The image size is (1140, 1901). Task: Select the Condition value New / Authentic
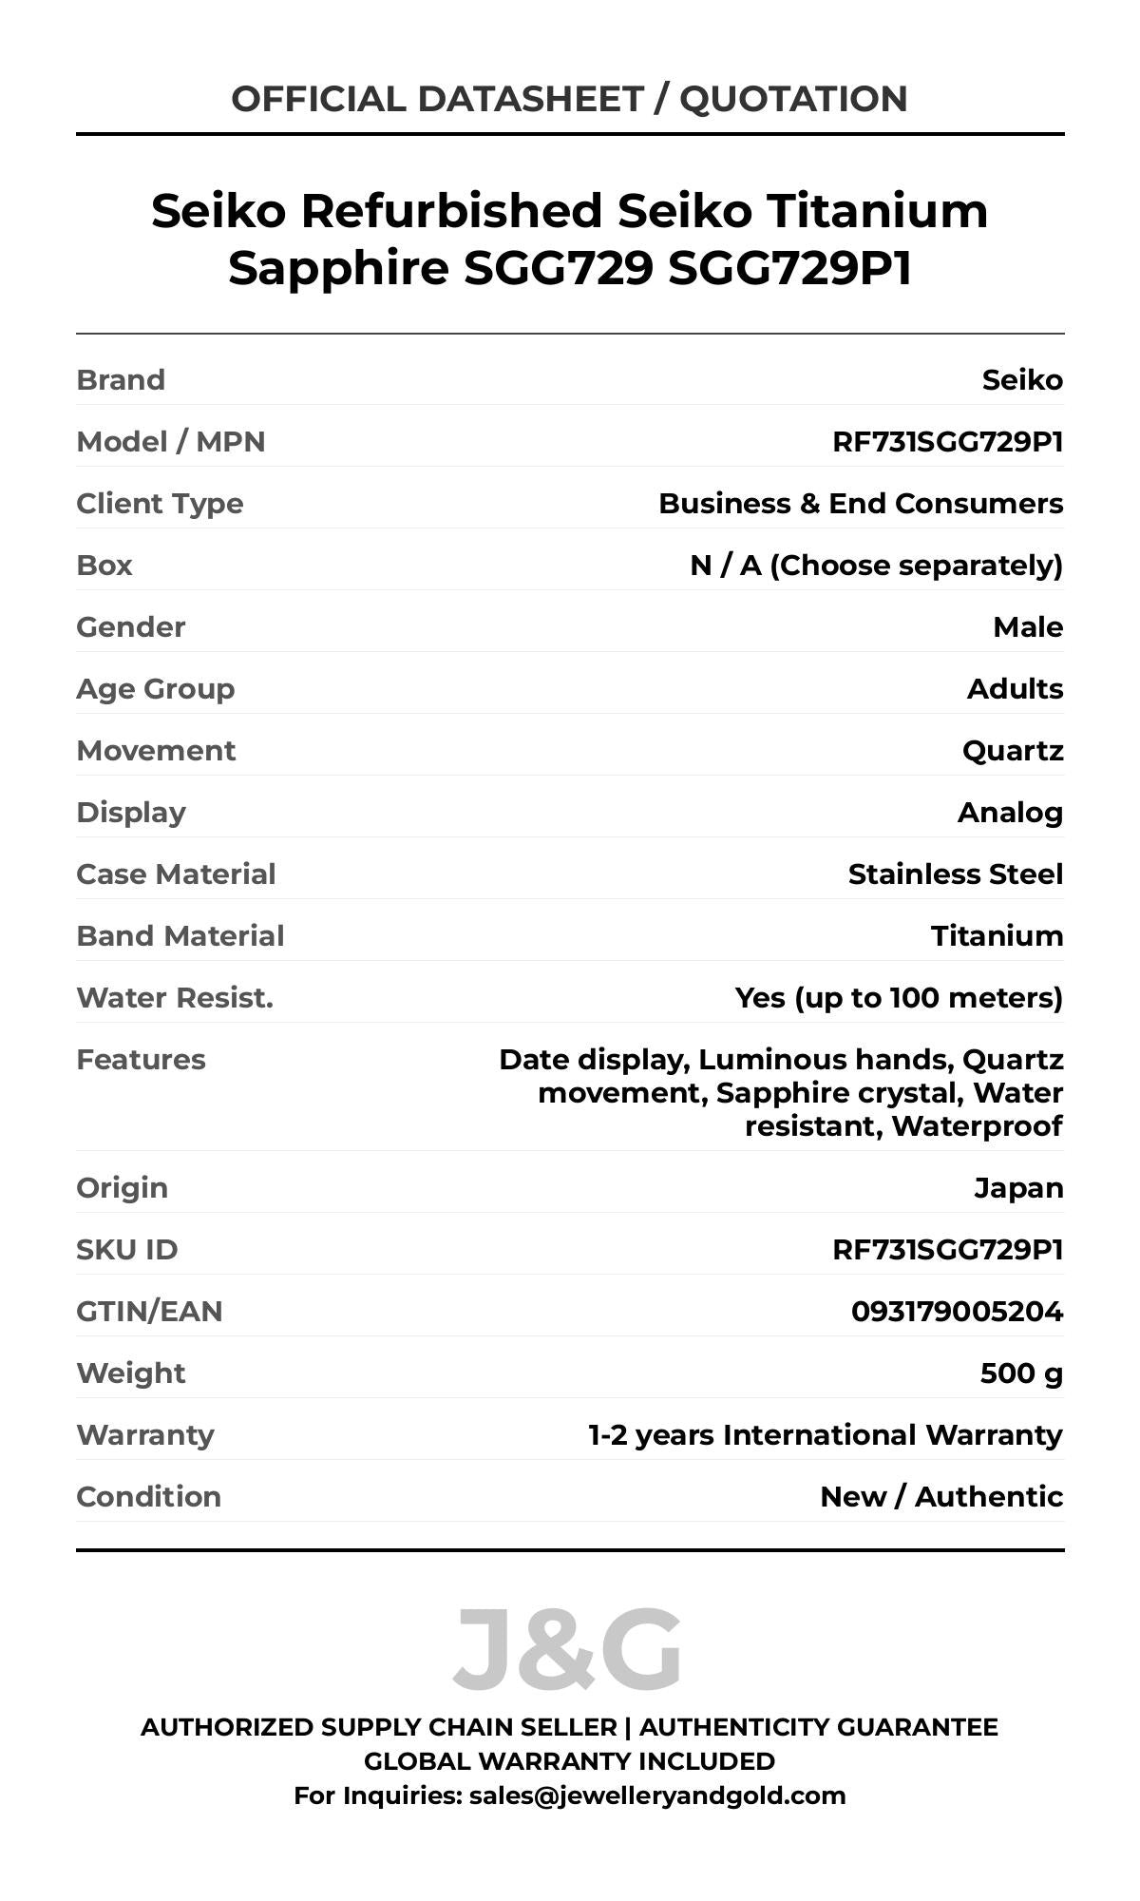pyautogui.click(x=941, y=1497)
